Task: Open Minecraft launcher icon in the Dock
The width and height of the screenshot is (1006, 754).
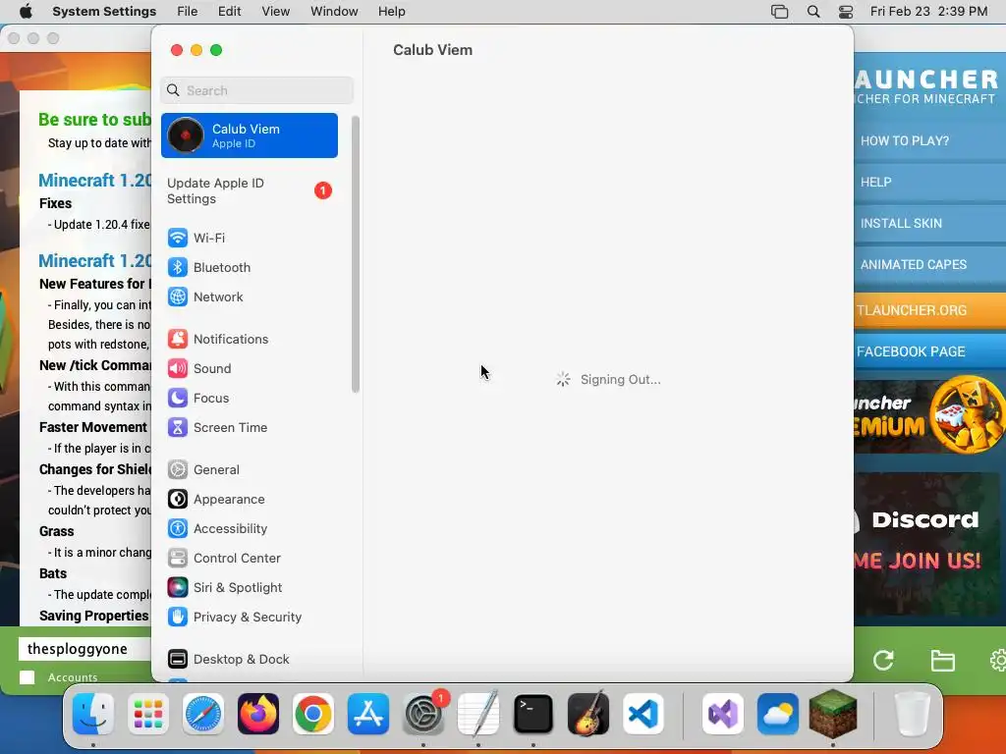Action: point(833,714)
